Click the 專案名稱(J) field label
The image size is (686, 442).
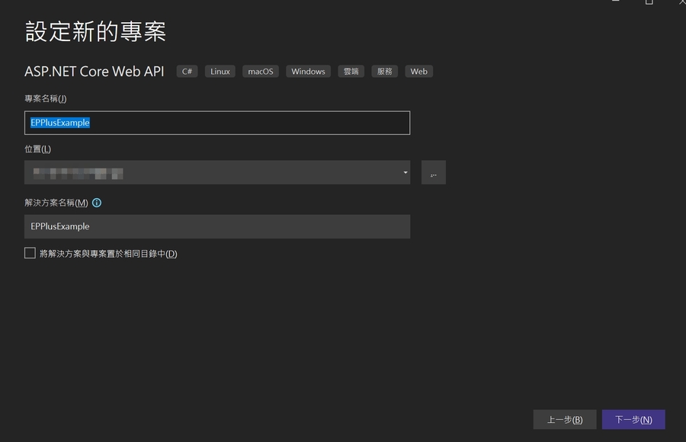(x=46, y=98)
